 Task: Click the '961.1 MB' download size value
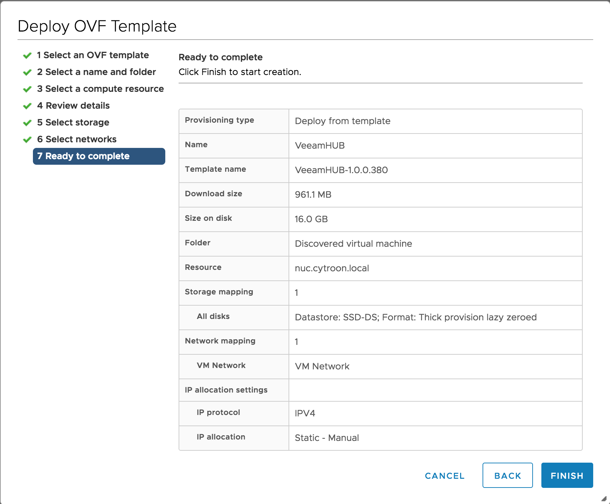pyautogui.click(x=313, y=195)
